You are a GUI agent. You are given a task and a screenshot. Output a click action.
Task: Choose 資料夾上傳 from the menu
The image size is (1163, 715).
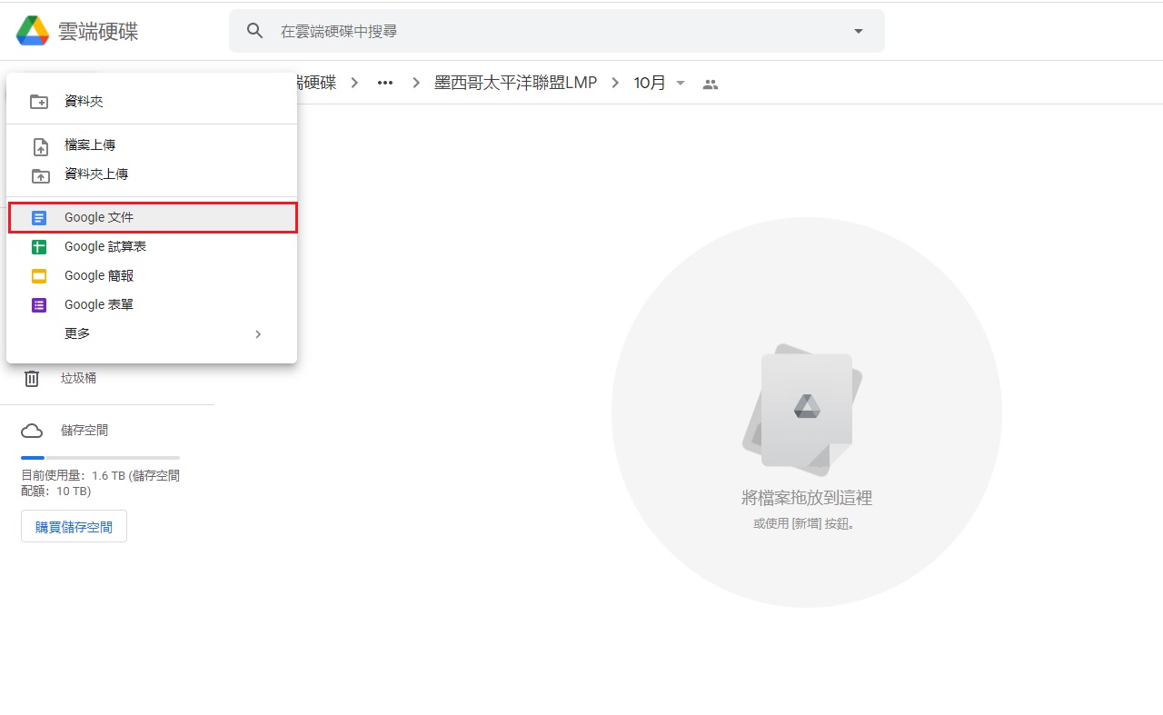click(96, 174)
